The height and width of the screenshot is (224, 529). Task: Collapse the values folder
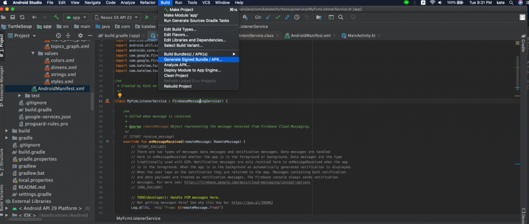[x=33, y=53]
